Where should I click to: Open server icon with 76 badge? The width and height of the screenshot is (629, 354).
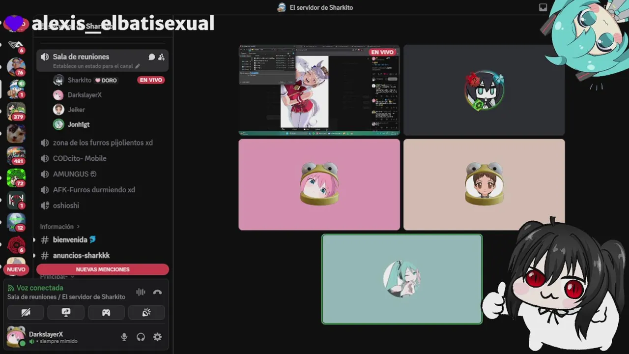pos(16,66)
